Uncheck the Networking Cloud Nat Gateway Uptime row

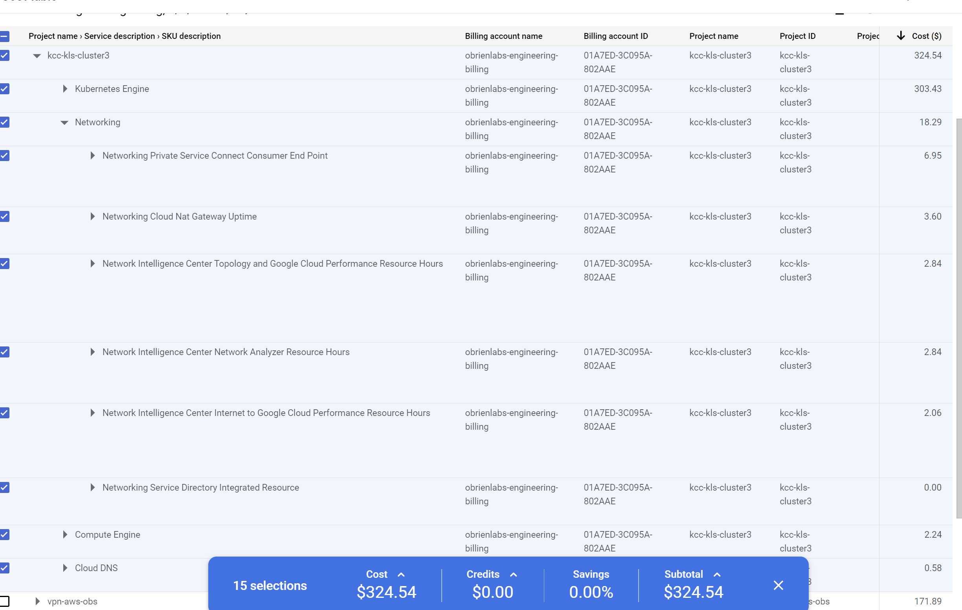[x=5, y=216]
